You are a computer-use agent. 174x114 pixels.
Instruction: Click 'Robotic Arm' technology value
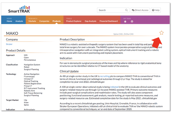click(x=29, y=91)
